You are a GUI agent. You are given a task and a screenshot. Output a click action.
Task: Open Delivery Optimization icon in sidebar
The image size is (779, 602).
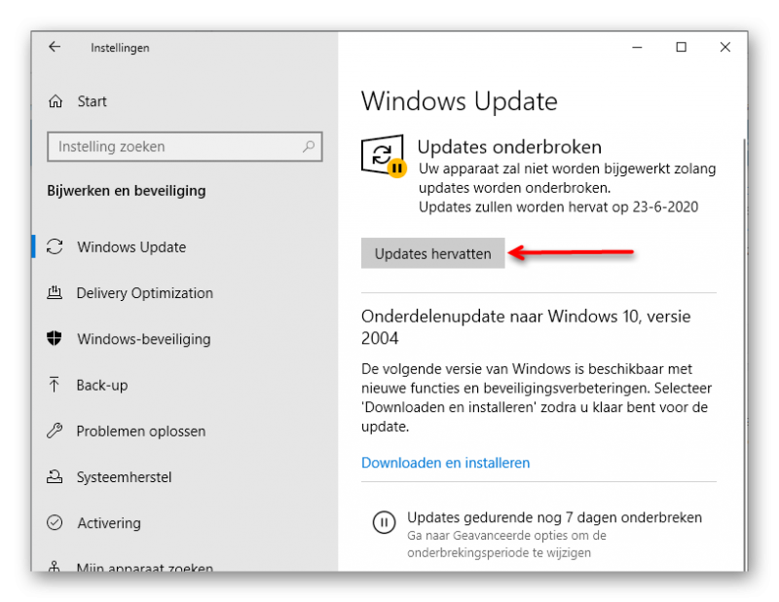click(x=55, y=293)
